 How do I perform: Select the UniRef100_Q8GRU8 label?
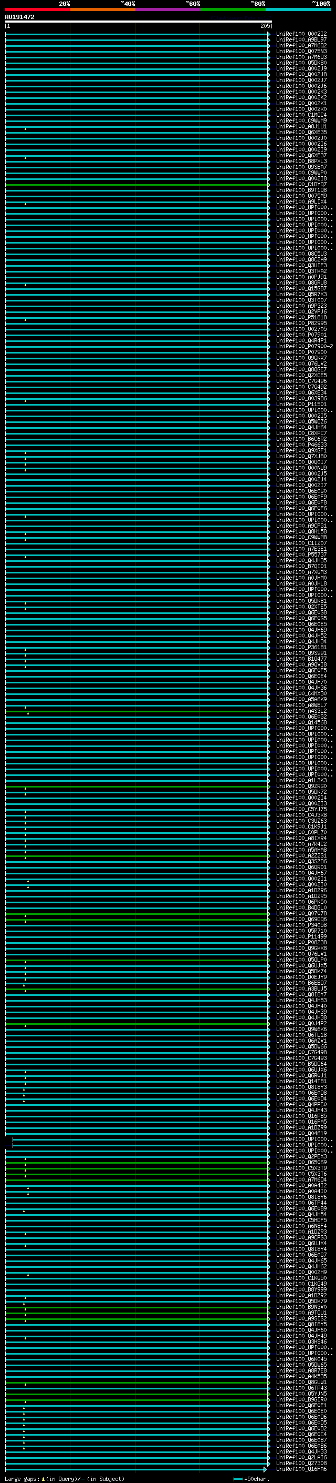(301, 283)
